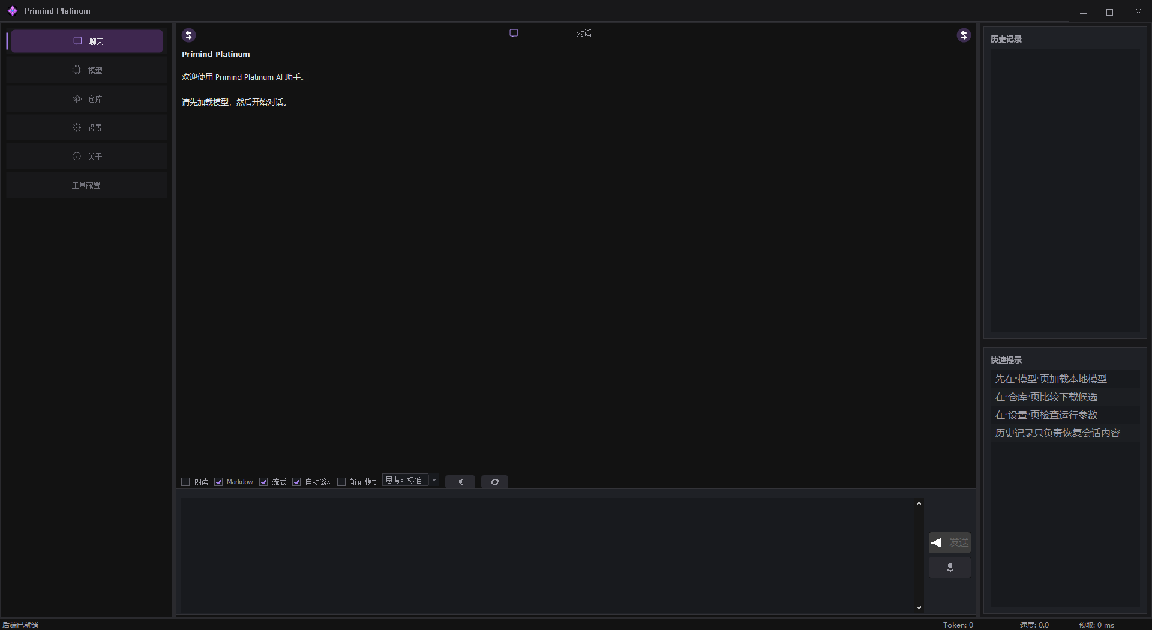
Task: Click the input box scroll-down arrow
Action: 919,608
